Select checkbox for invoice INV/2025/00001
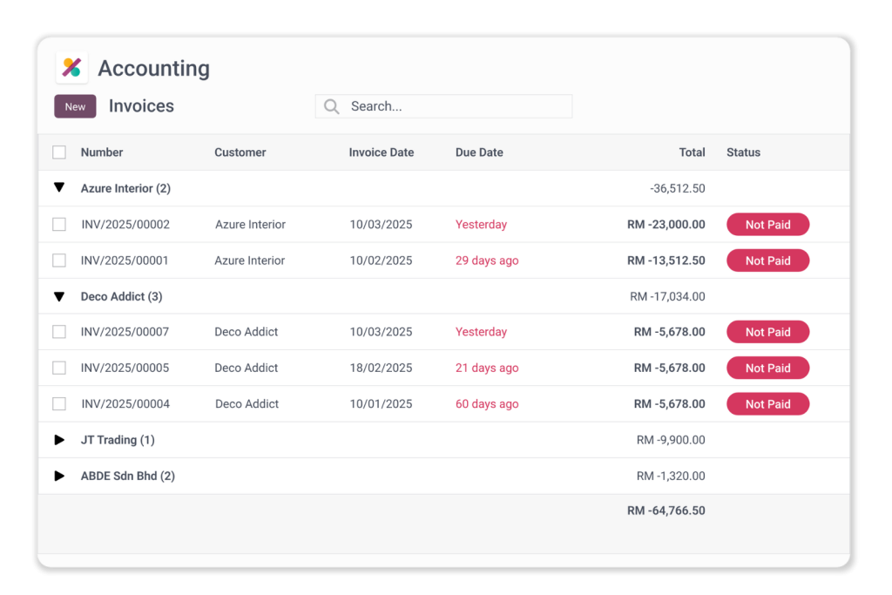 pyautogui.click(x=59, y=260)
